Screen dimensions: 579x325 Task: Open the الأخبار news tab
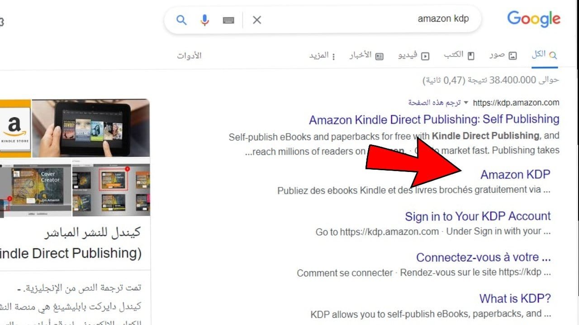click(x=366, y=56)
